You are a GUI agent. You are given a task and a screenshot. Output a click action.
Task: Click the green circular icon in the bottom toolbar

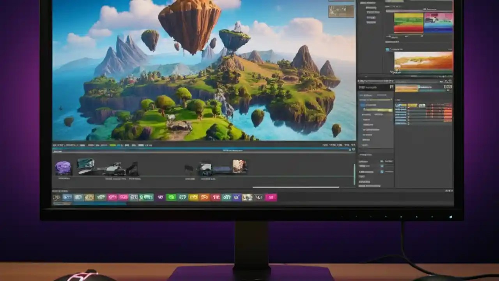[170, 197]
